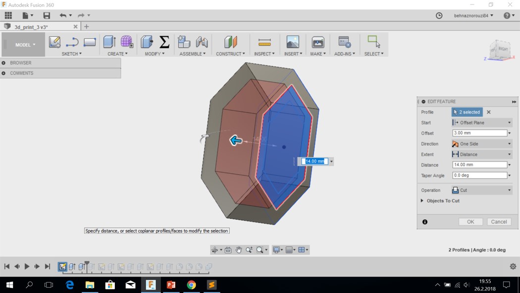Image resolution: width=520 pixels, height=293 pixels.
Task: Open the data panel grid icon
Action: [x=8, y=15]
